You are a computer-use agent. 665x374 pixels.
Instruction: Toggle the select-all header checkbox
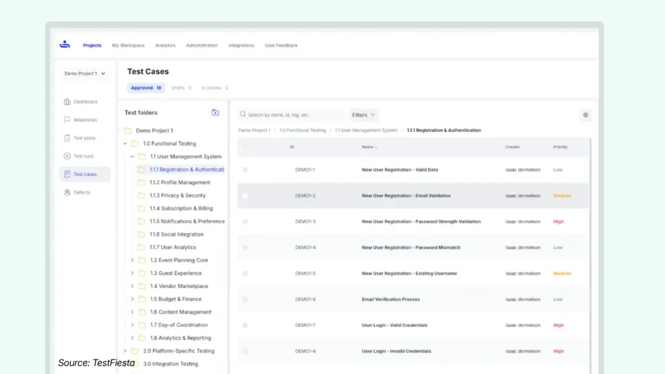tap(245, 147)
